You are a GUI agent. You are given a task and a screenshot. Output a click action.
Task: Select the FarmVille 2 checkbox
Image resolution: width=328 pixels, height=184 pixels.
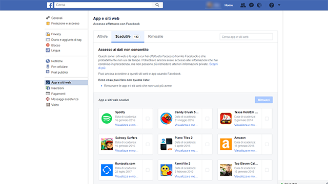207,170
